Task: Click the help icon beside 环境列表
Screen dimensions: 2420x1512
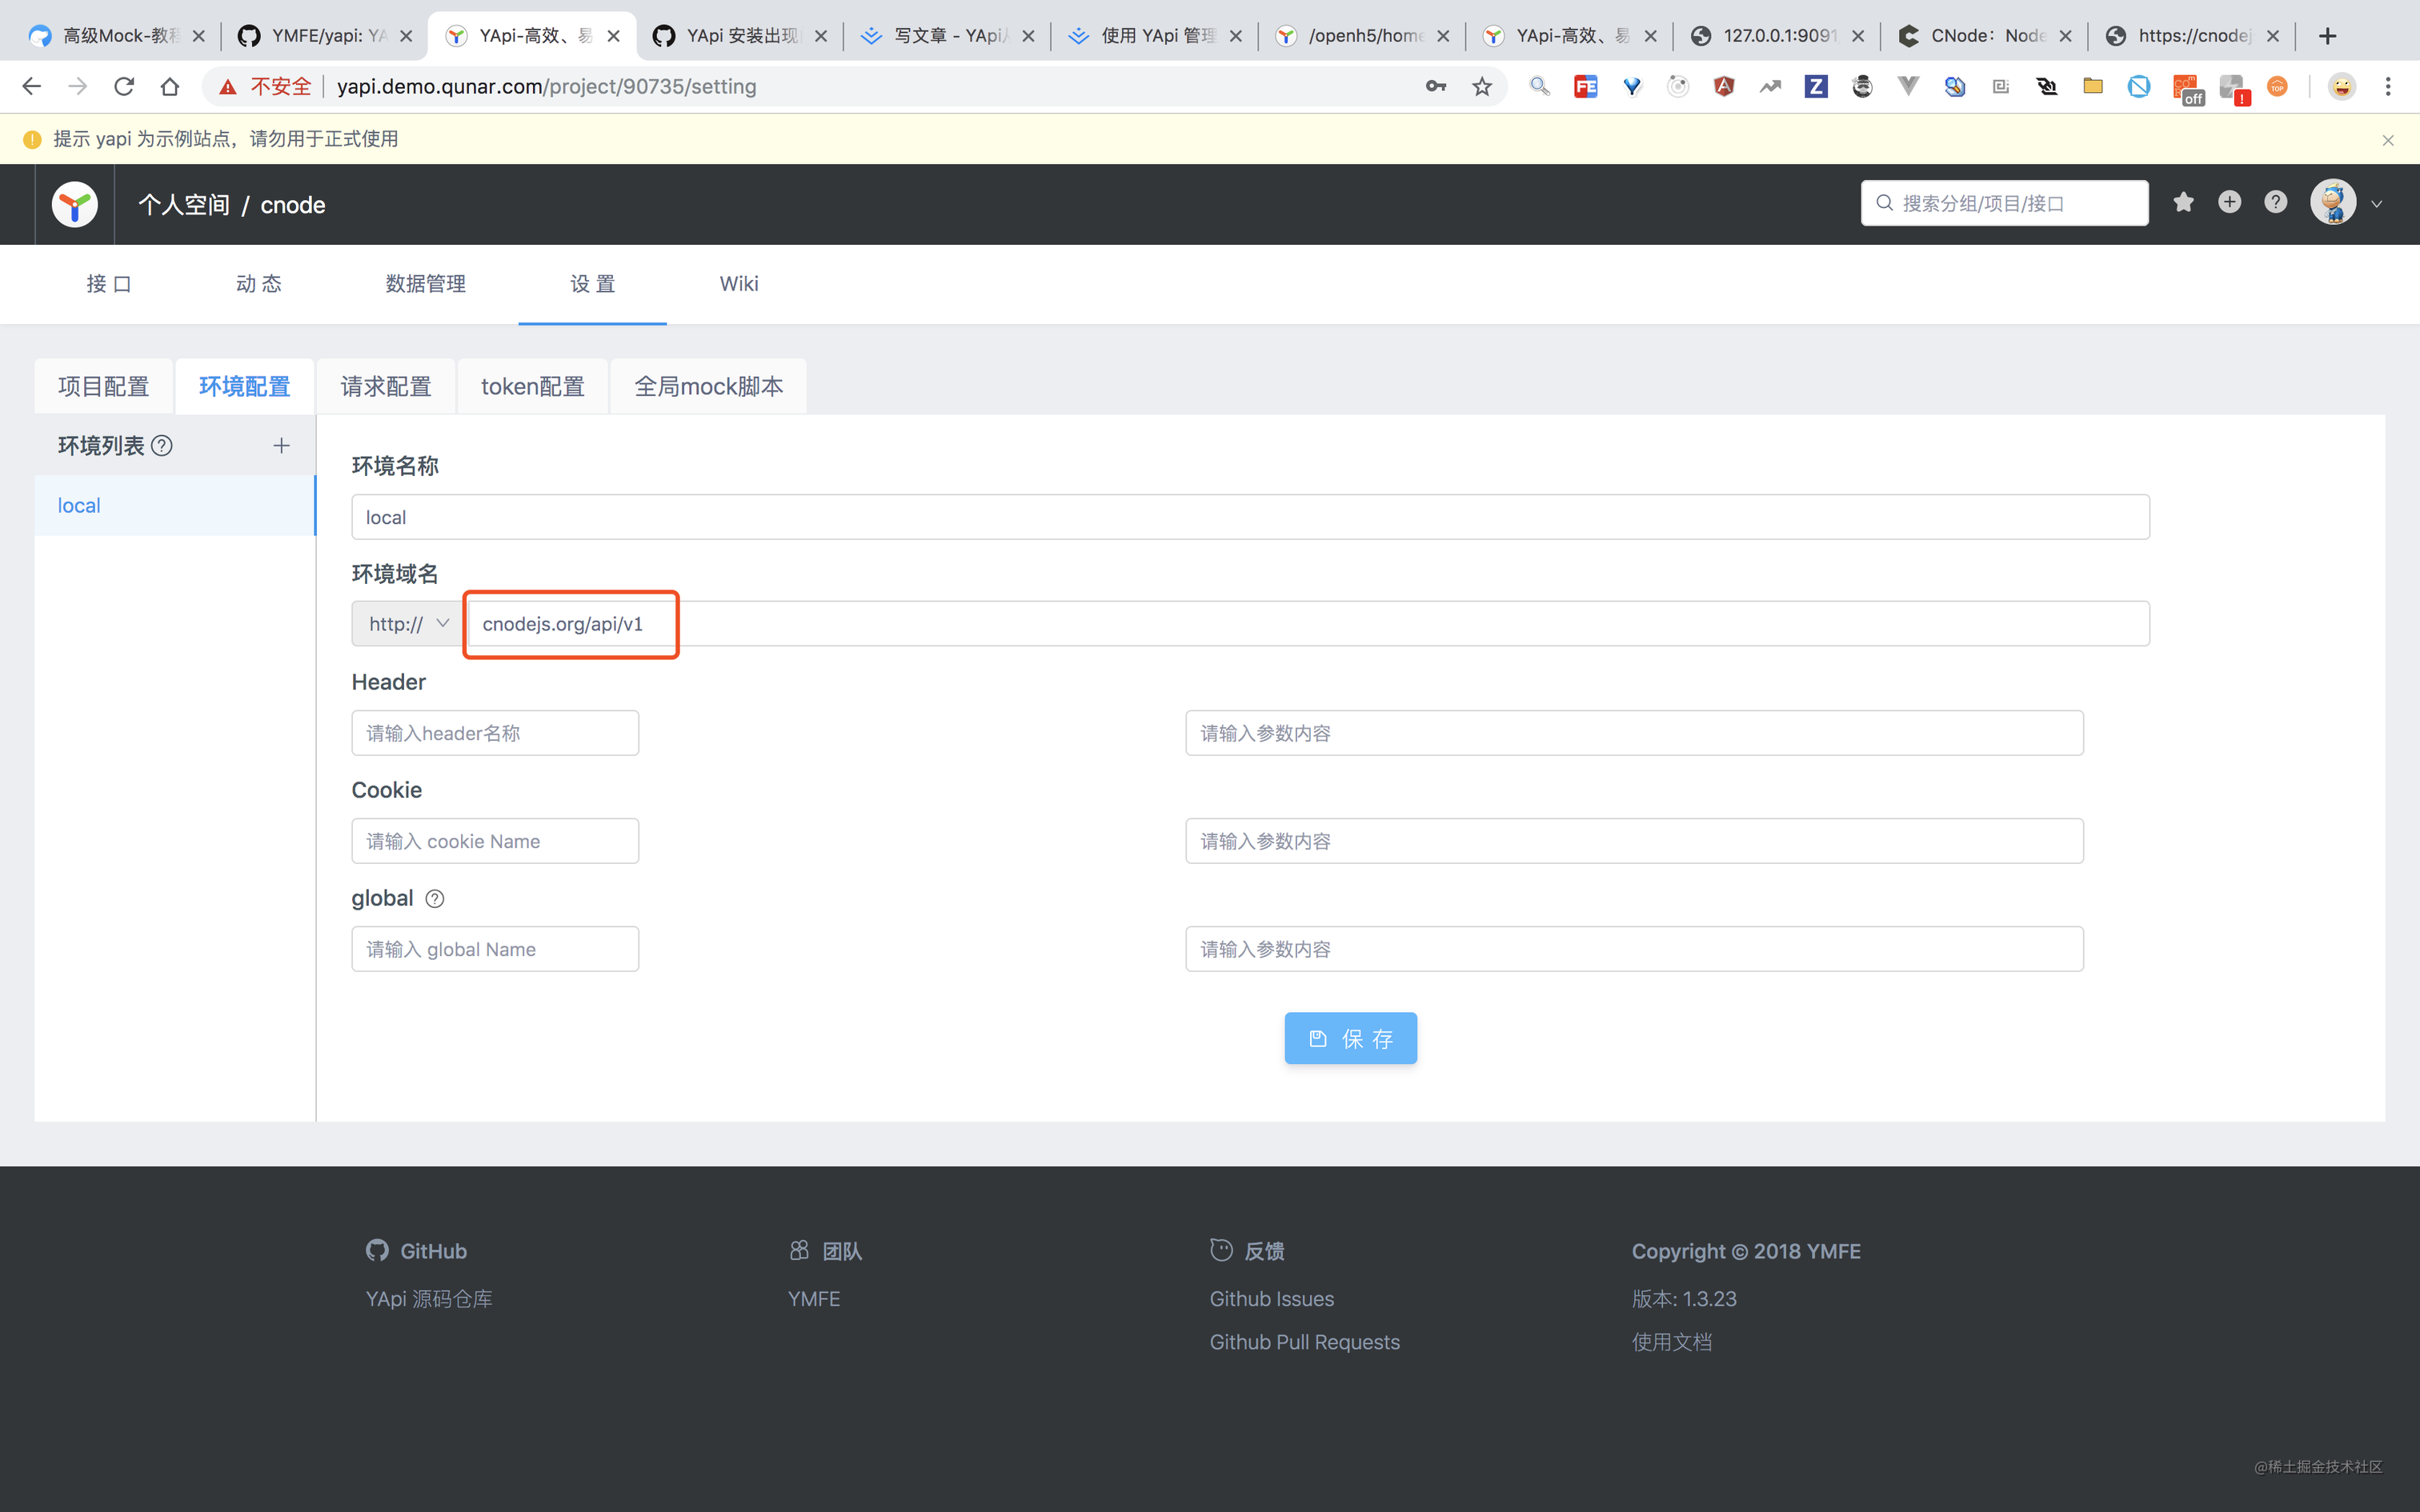Action: [162, 446]
